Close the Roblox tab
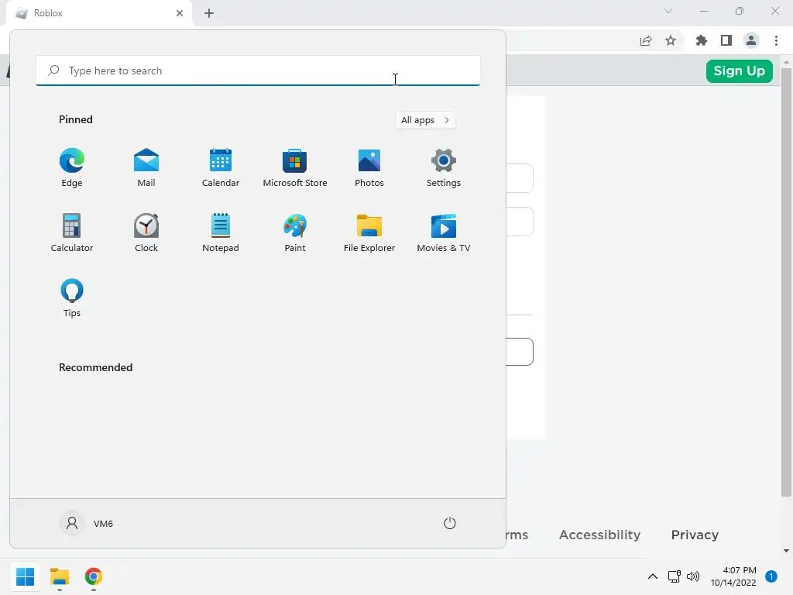 tap(180, 13)
